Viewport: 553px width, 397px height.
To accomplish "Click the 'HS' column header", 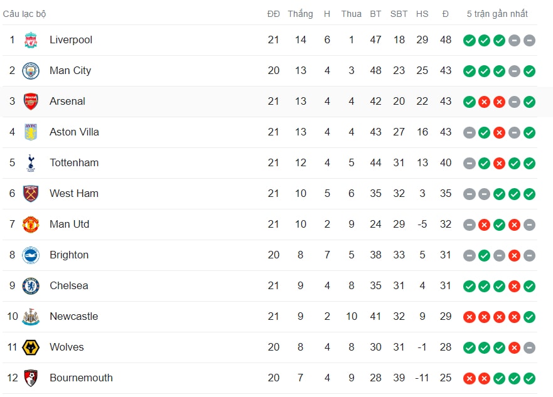I will pos(422,14).
